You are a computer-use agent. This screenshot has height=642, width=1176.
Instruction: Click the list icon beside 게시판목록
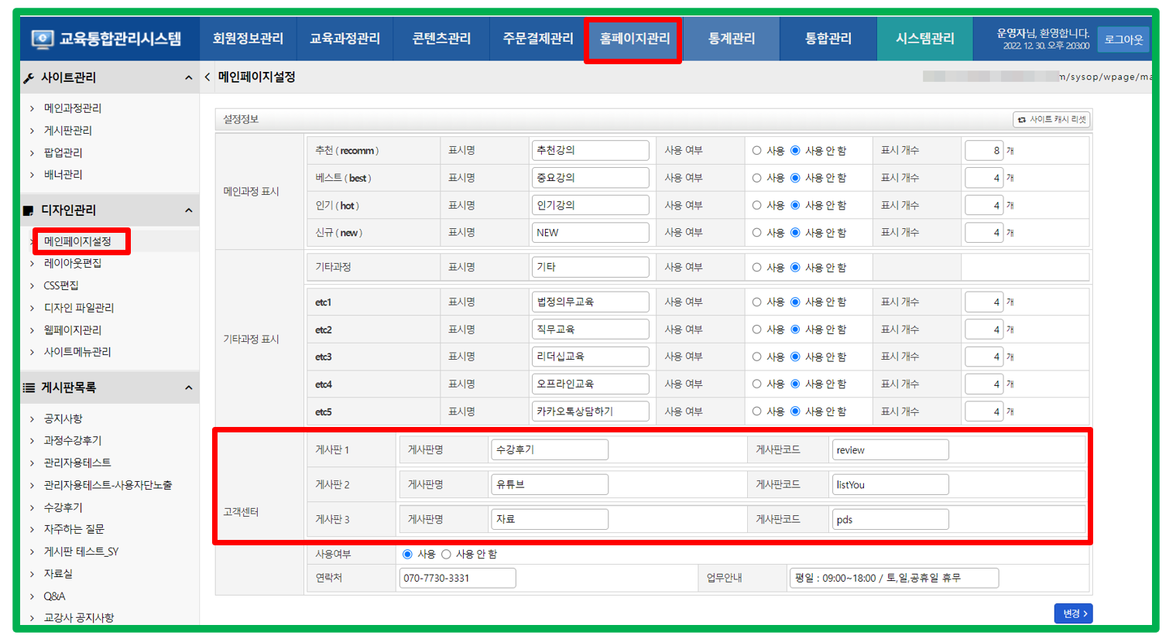pos(29,388)
